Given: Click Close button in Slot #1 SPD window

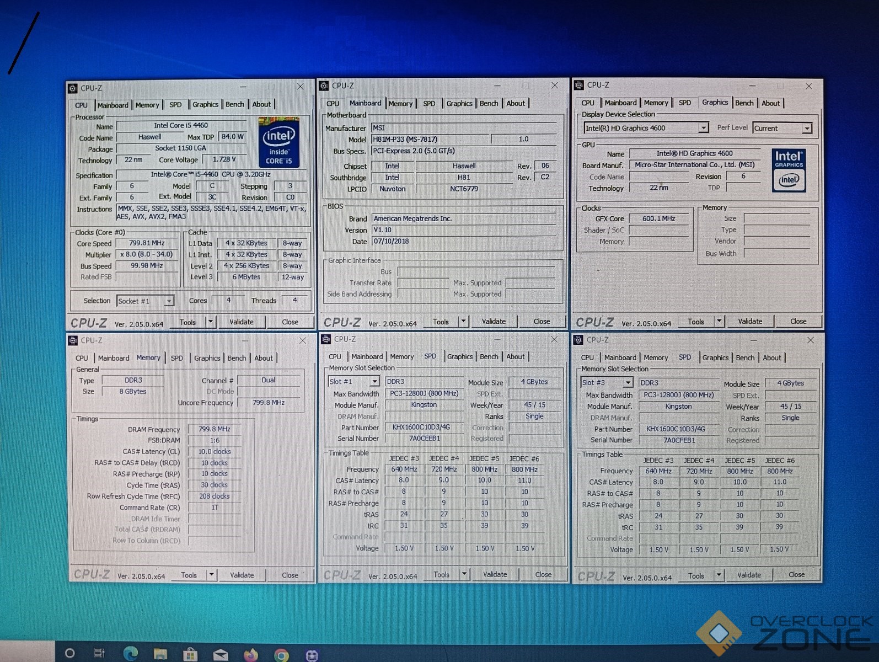Looking at the screenshot, I should click(543, 574).
